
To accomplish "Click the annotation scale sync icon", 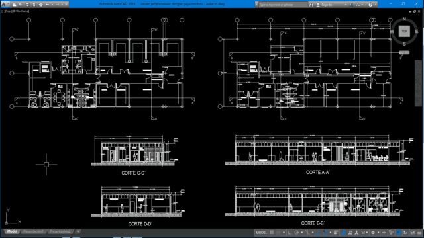I will [x=356, y=232].
